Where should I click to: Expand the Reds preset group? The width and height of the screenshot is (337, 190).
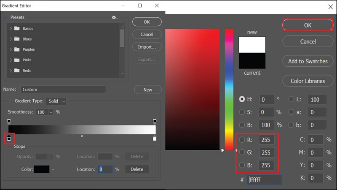(11, 71)
